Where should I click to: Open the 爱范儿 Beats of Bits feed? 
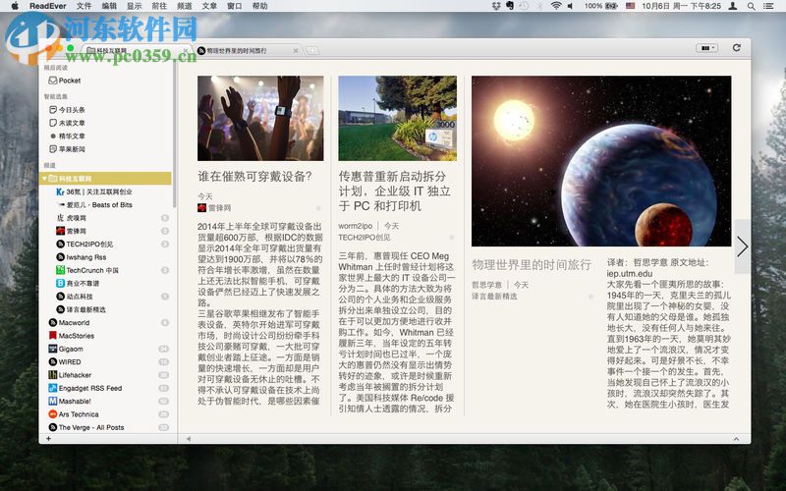pos(93,205)
